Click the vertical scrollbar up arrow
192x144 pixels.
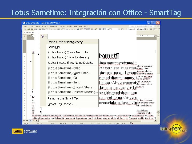158,36
